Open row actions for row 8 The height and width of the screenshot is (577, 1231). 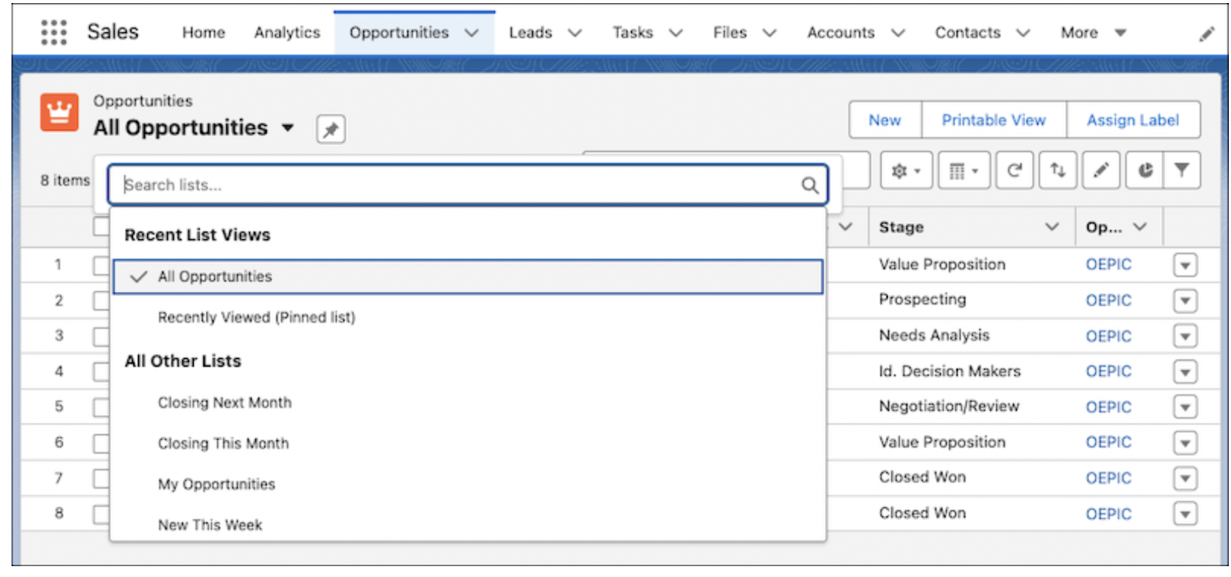tap(1185, 514)
